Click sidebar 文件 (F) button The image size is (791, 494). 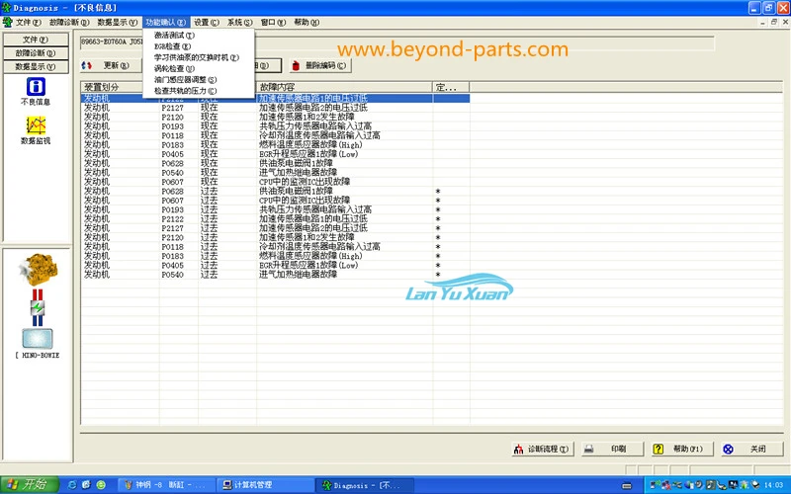click(36, 40)
